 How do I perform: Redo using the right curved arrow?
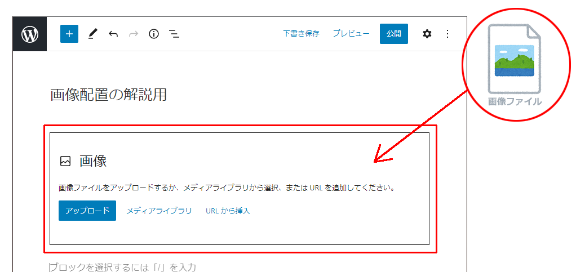click(134, 34)
